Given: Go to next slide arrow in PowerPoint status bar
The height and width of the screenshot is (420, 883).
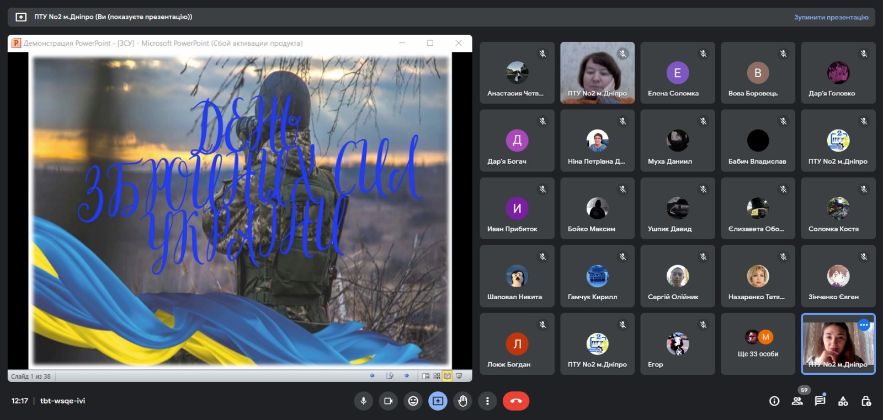Looking at the screenshot, I should pyautogui.click(x=407, y=376).
